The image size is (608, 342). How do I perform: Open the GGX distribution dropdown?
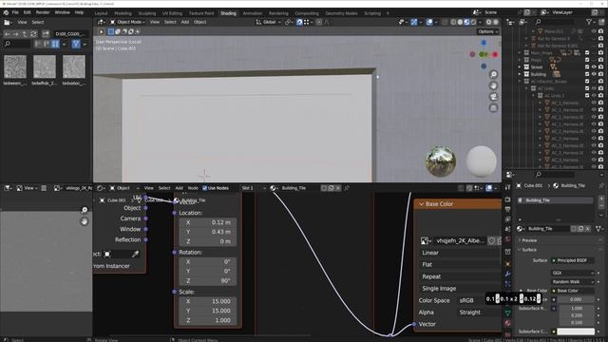point(573,273)
